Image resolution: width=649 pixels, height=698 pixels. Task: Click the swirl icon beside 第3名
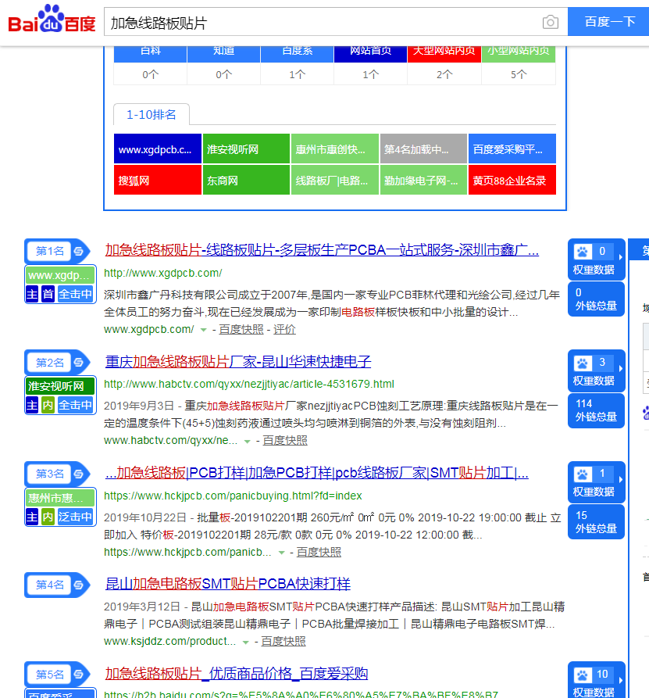tap(79, 474)
